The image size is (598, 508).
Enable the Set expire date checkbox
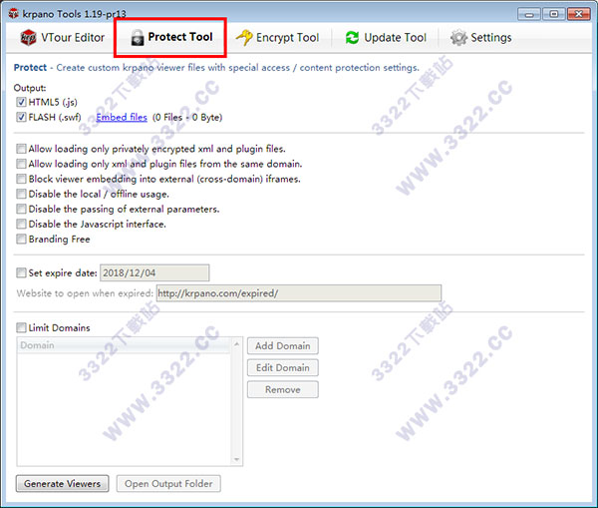point(21,272)
